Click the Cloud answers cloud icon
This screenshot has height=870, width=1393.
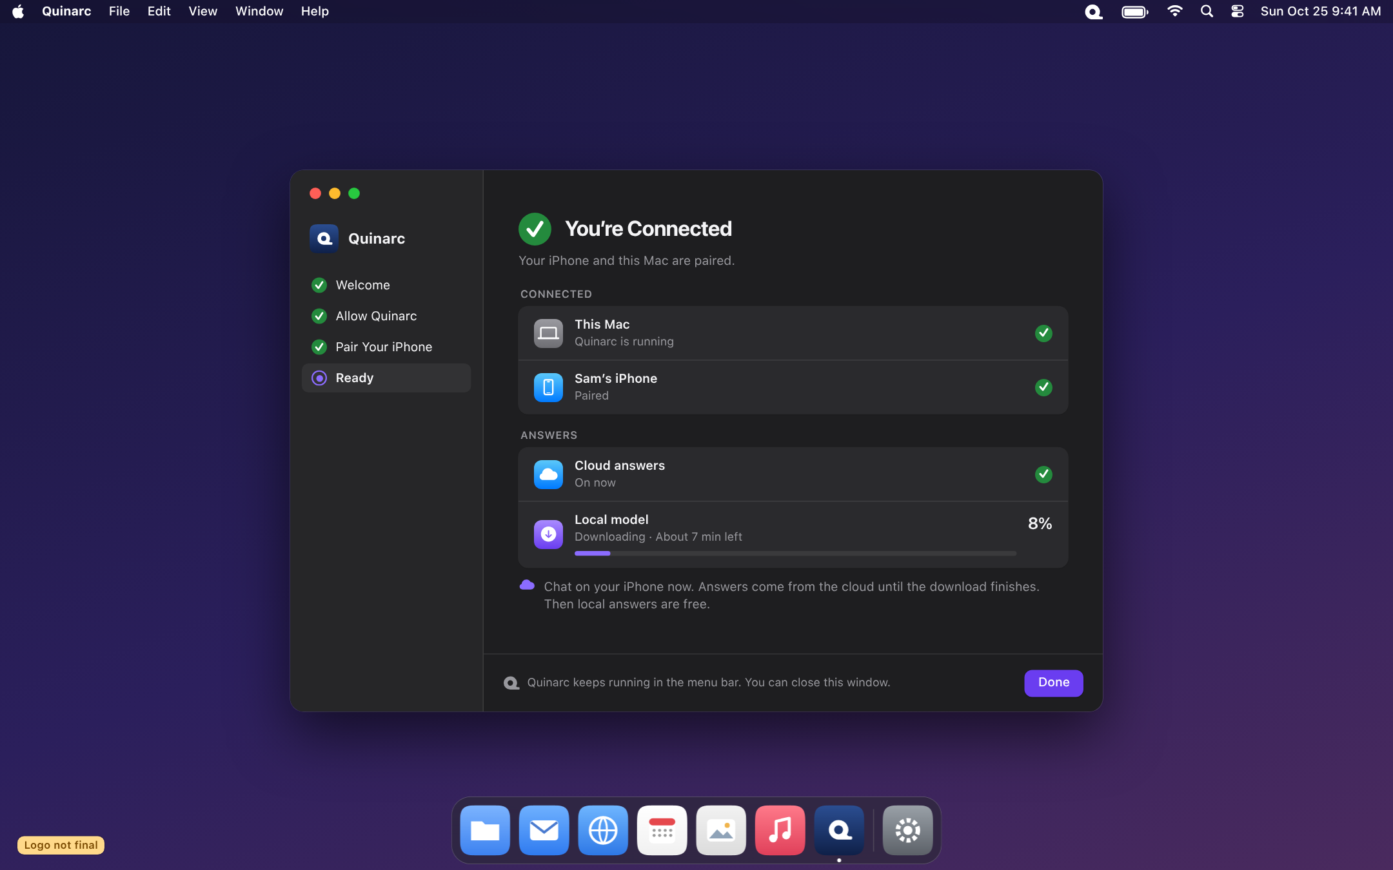[x=548, y=474]
